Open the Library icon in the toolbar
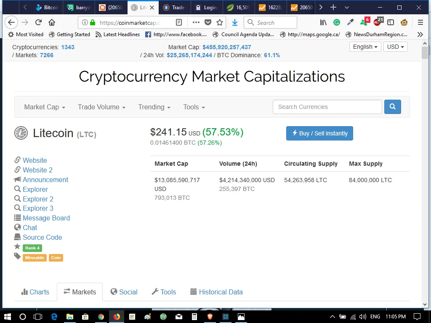This screenshot has width=431, height=323. point(323,23)
